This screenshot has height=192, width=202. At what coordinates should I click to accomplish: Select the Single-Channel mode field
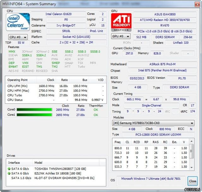(x=151, y=105)
